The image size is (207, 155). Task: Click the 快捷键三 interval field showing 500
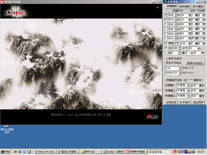click(x=195, y=96)
